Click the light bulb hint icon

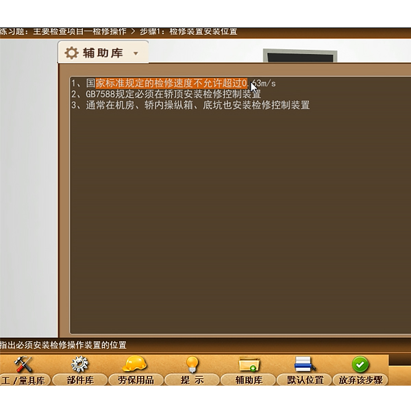pyautogui.click(x=192, y=364)
